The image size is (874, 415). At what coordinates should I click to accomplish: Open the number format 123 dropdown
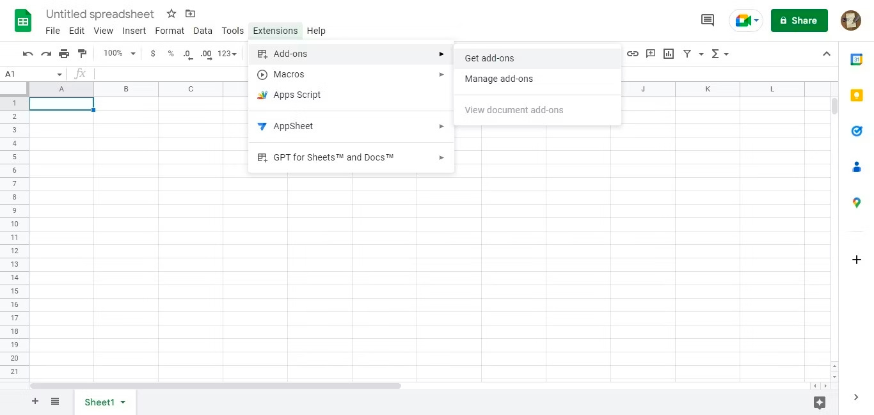click(x=227, y=54)
